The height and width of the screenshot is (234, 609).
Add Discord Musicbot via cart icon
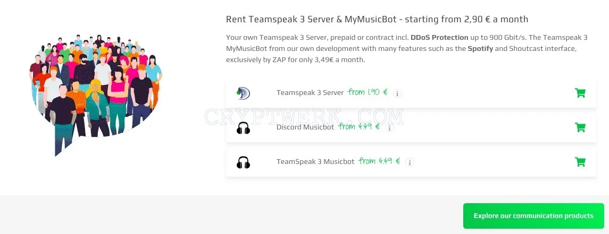580,127
